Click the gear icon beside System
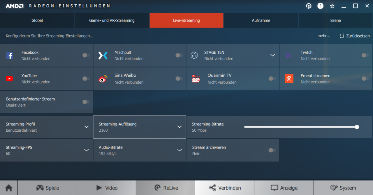Image resolution: width=373 pixels, height=195 pixels. (334, 188)
